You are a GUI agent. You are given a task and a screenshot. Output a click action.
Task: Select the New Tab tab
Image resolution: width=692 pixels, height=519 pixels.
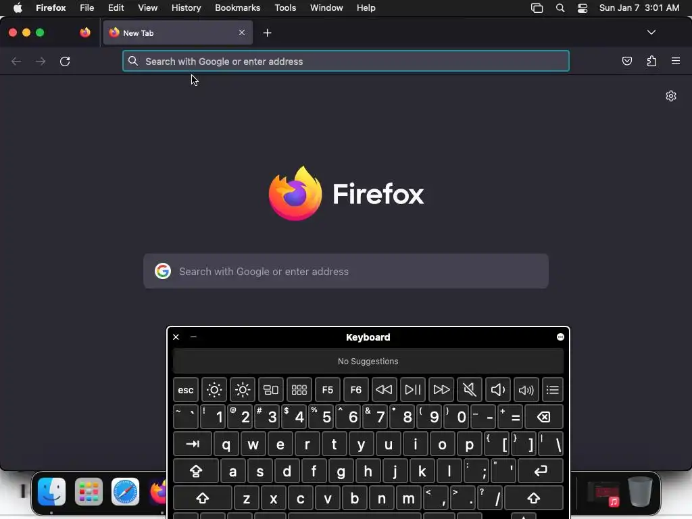click(178, 32)
